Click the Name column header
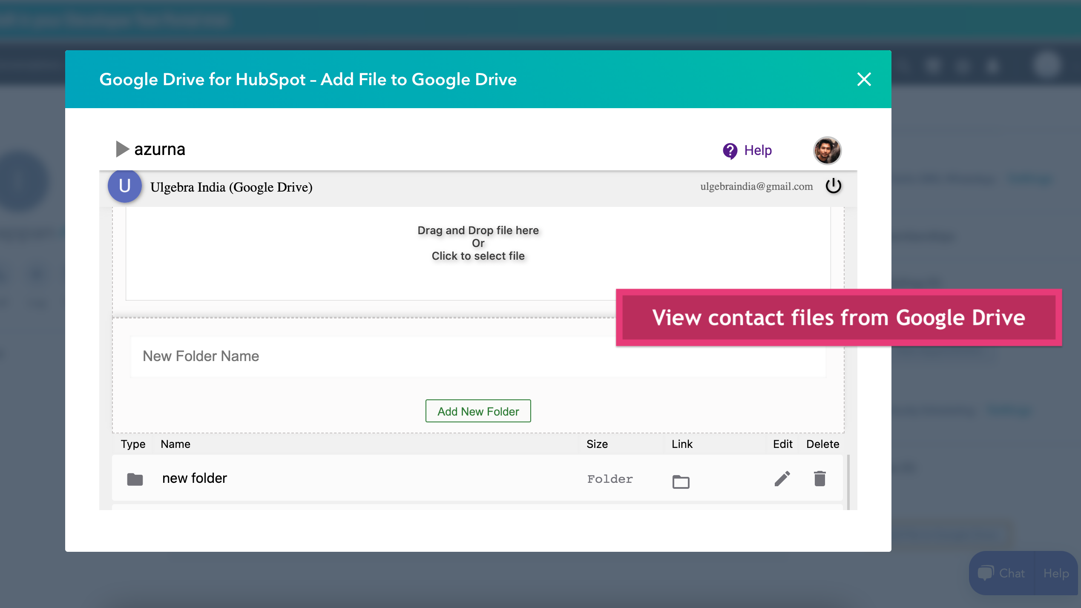This screenshot has height=608, width=1081. coord(175,444)
